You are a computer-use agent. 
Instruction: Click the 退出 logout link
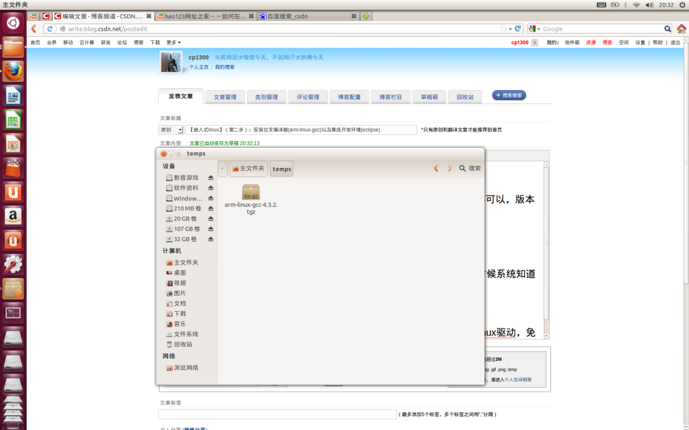[675, 42]
